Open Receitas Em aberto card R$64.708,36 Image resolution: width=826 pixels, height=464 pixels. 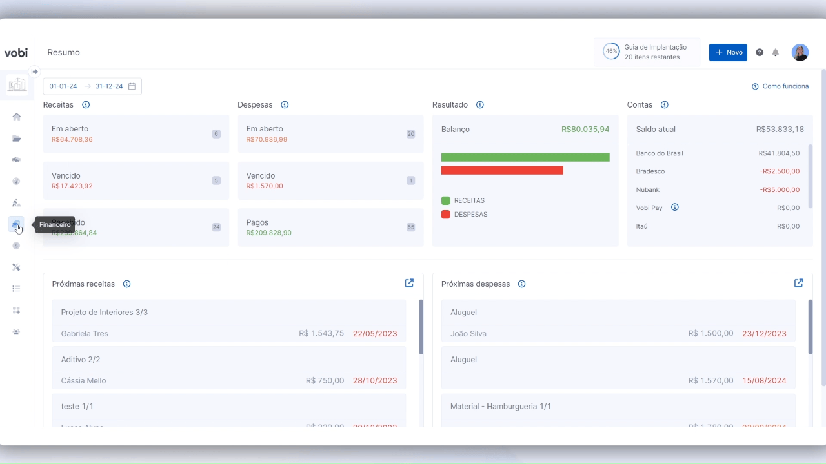coord(136,134)
